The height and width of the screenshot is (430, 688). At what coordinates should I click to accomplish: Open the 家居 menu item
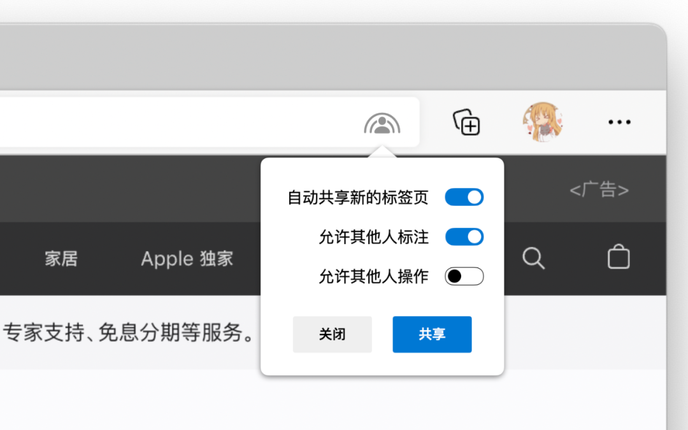pos(61,259)
